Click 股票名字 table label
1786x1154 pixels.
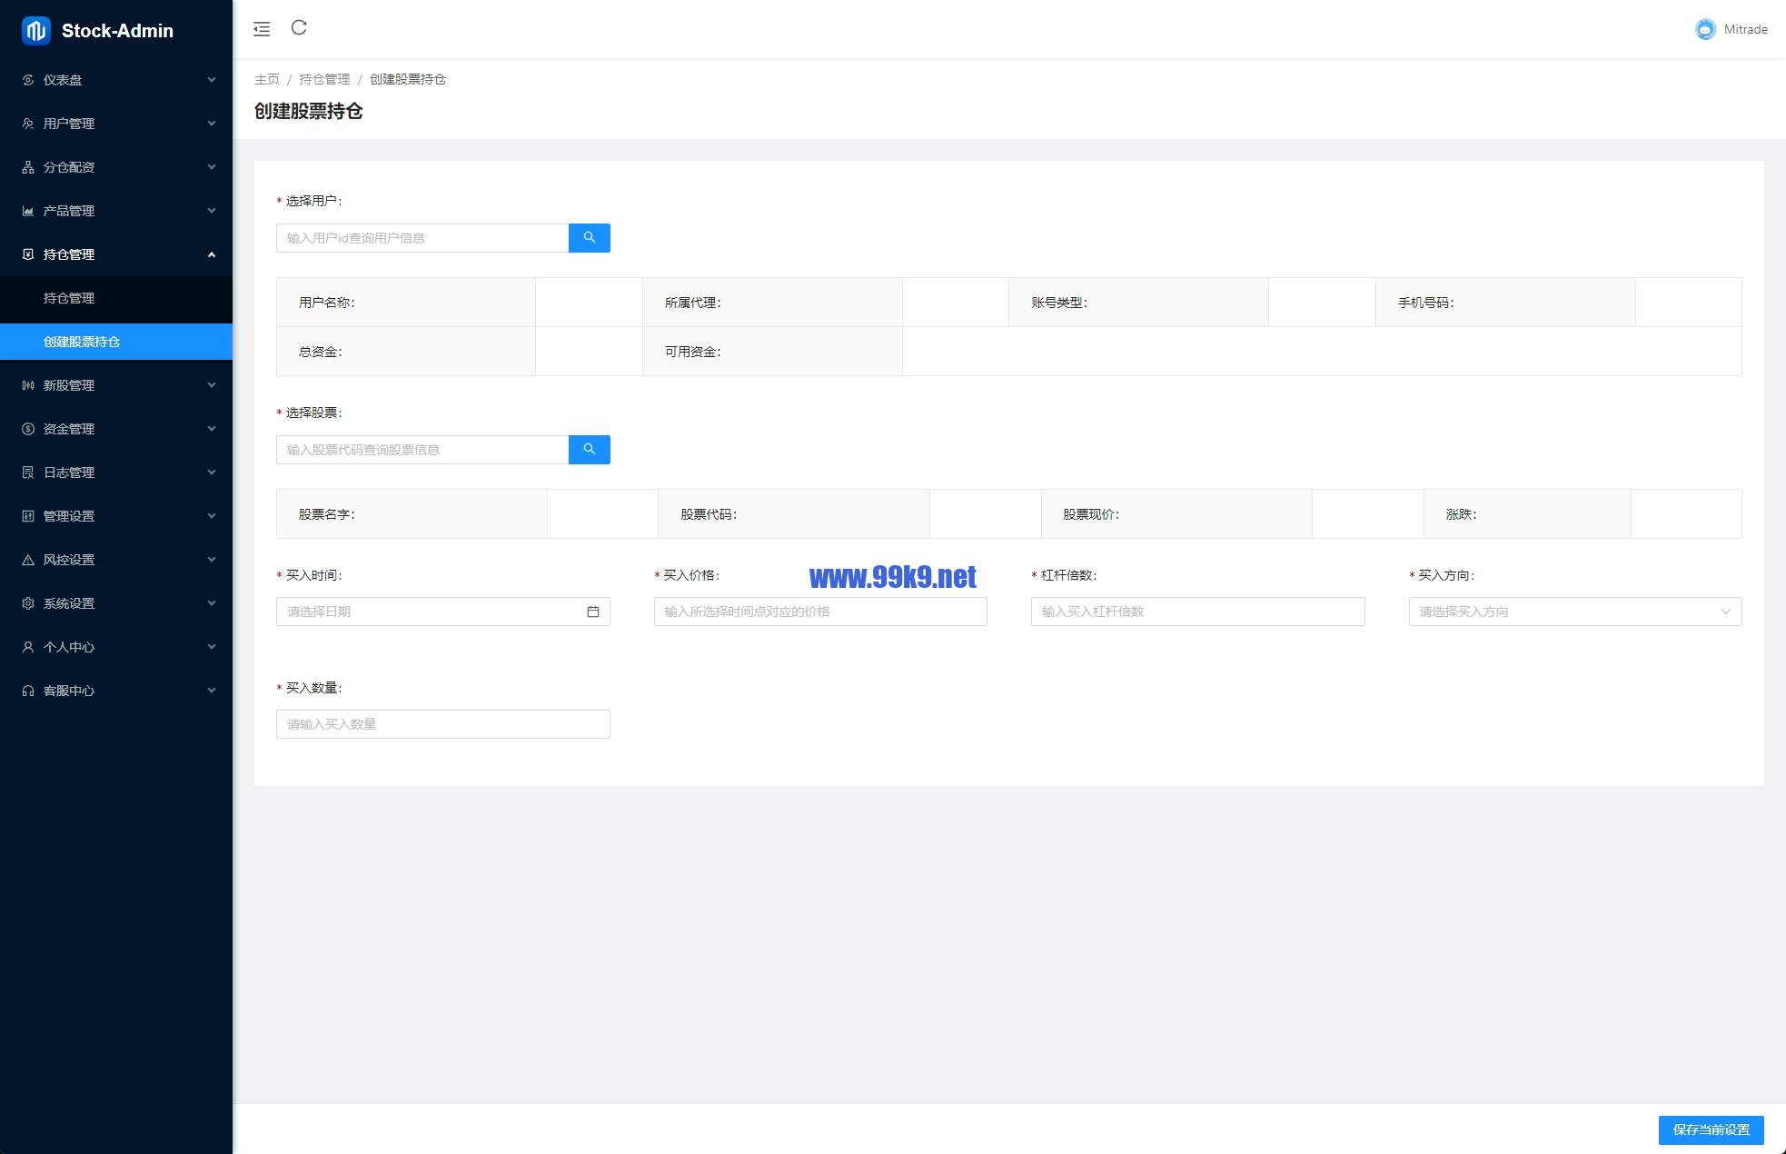coord(327,514)
